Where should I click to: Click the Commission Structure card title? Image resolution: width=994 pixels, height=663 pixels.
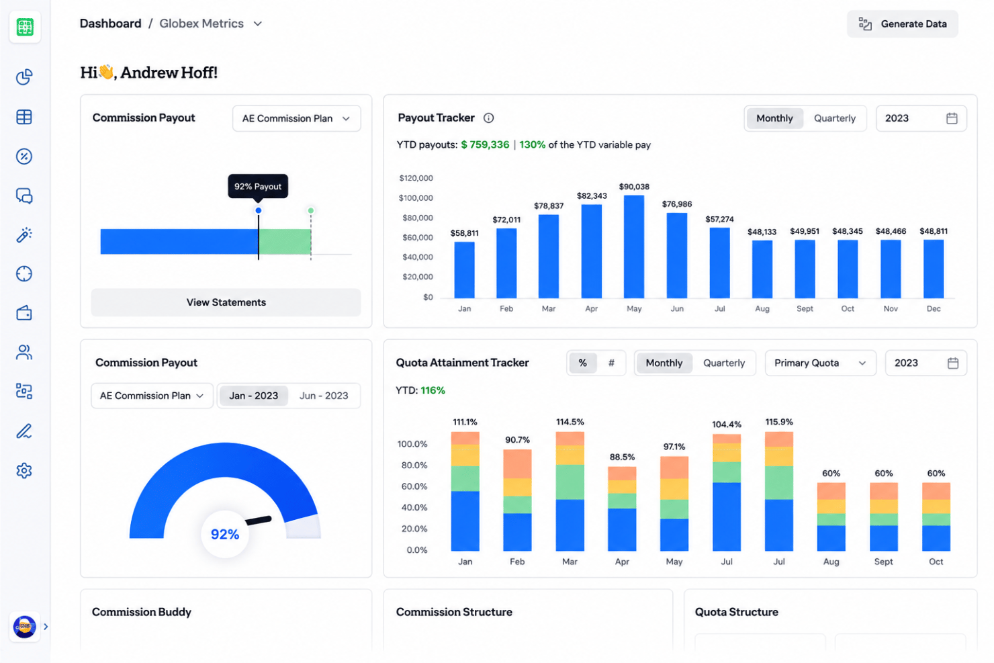point(454,612)
